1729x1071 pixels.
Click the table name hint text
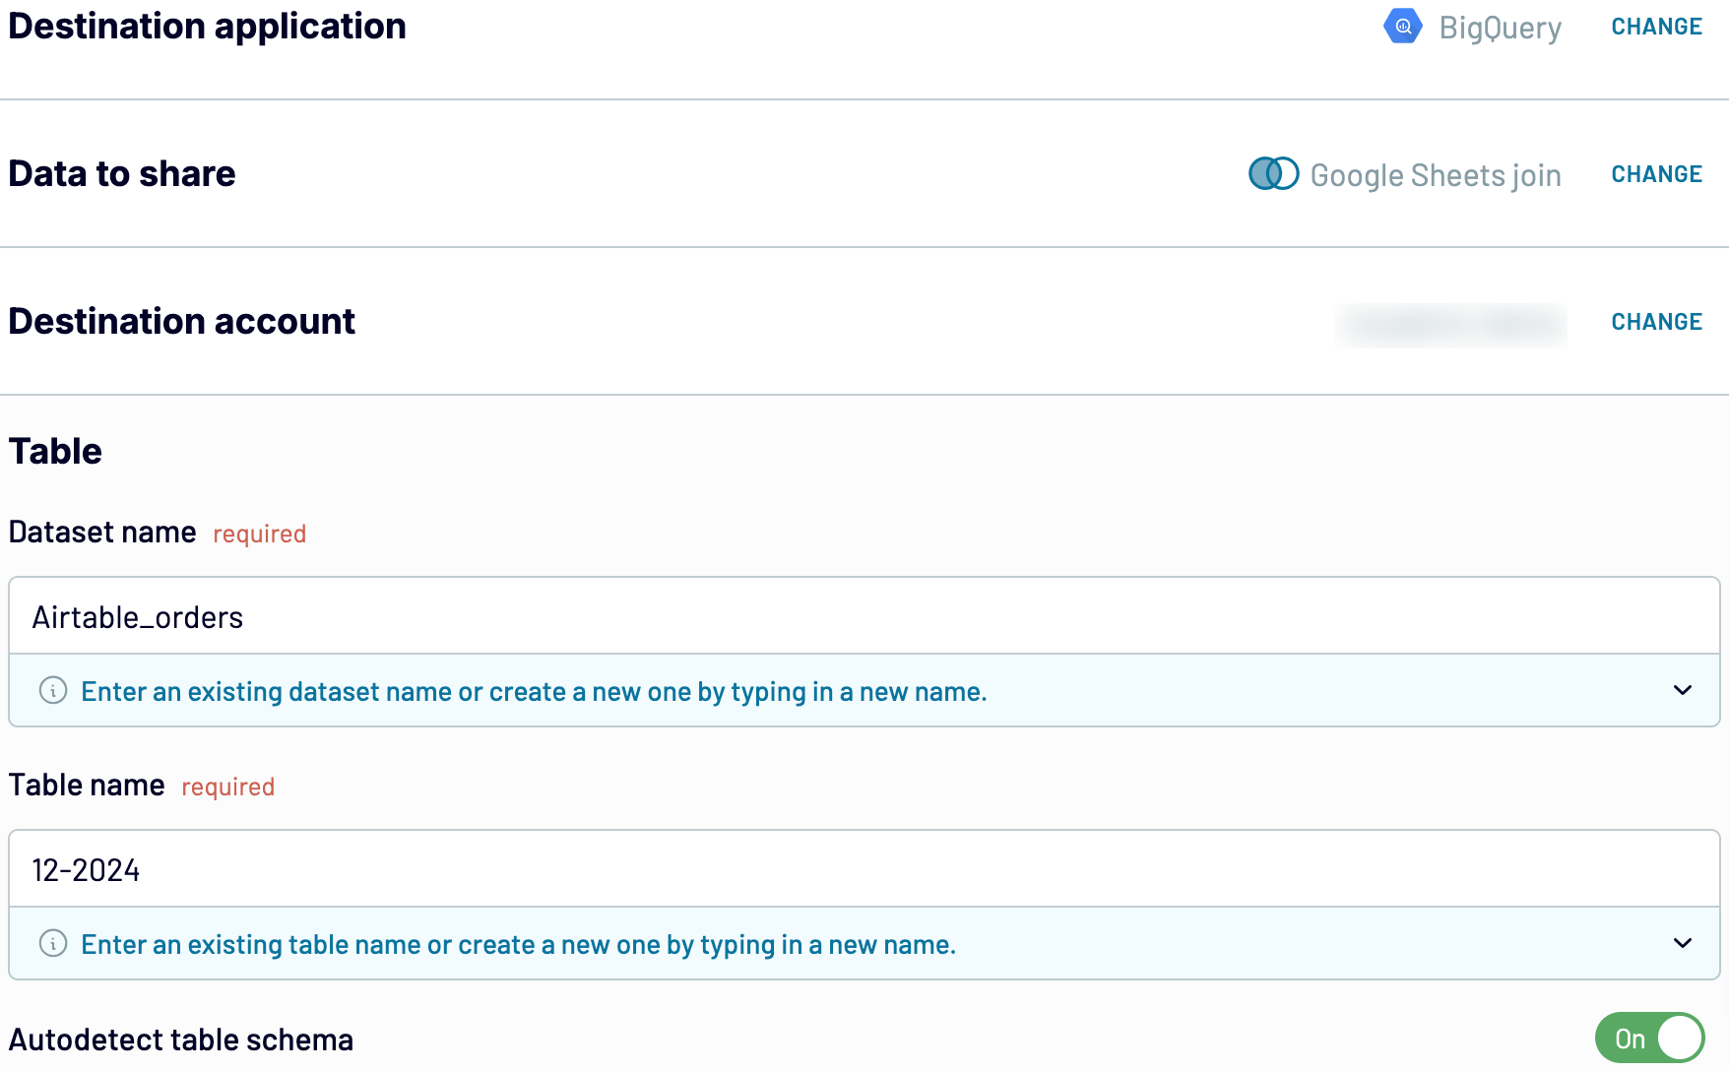pos(518,944)
